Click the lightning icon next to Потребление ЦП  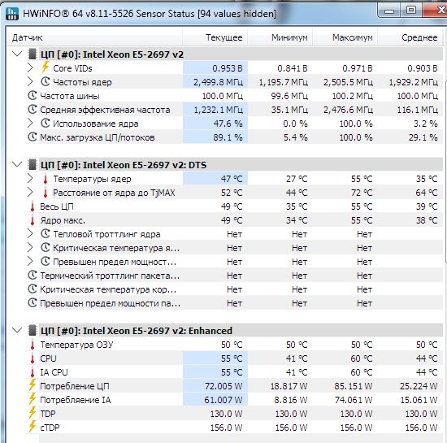coord(33,385)
